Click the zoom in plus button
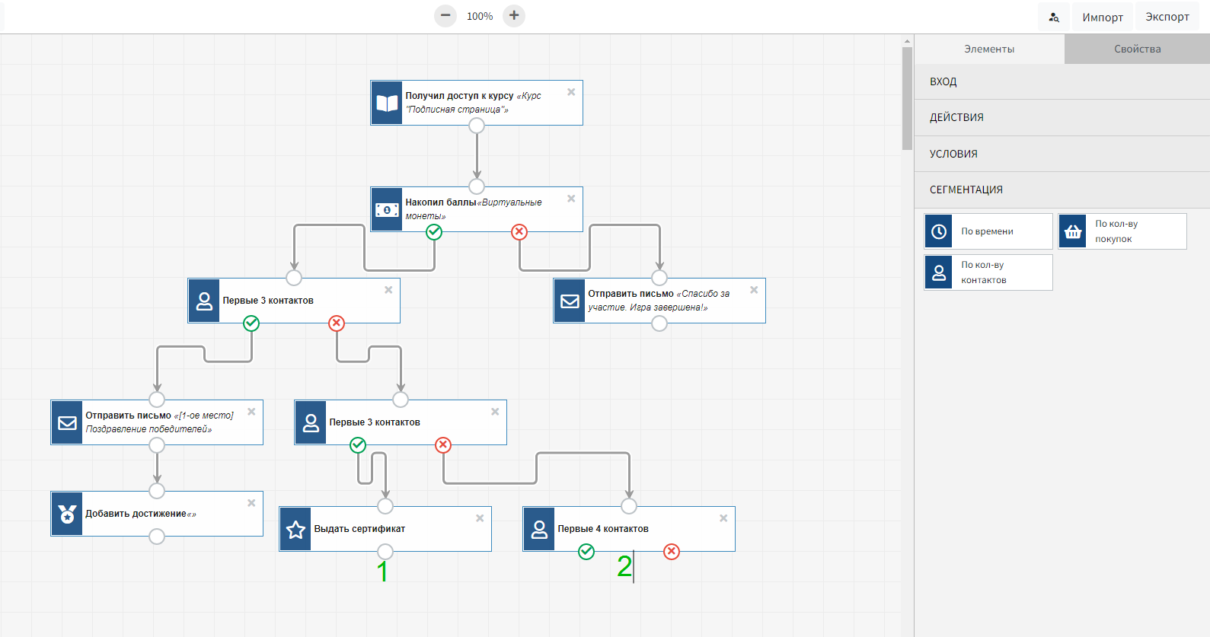 coord(514,16)
